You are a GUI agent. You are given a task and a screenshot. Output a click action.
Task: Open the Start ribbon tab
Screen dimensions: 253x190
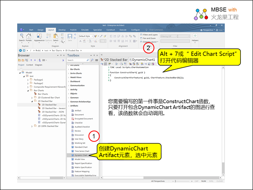pos(31,30)
